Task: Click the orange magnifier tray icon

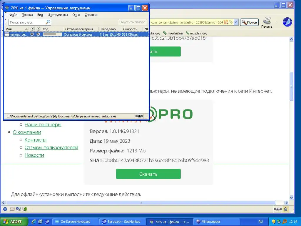Action: point(285,222)
